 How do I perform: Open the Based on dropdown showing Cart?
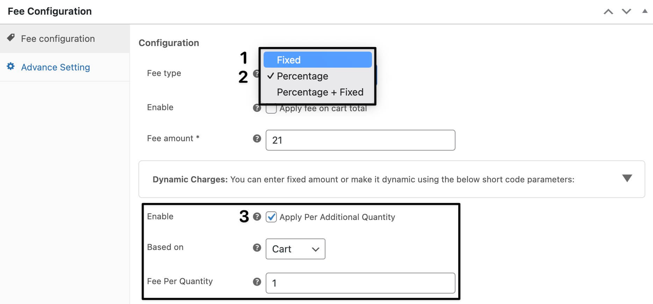coord(295,249)
